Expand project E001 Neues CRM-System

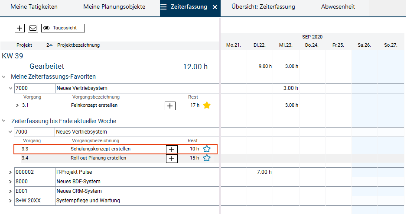coord(10,191)
